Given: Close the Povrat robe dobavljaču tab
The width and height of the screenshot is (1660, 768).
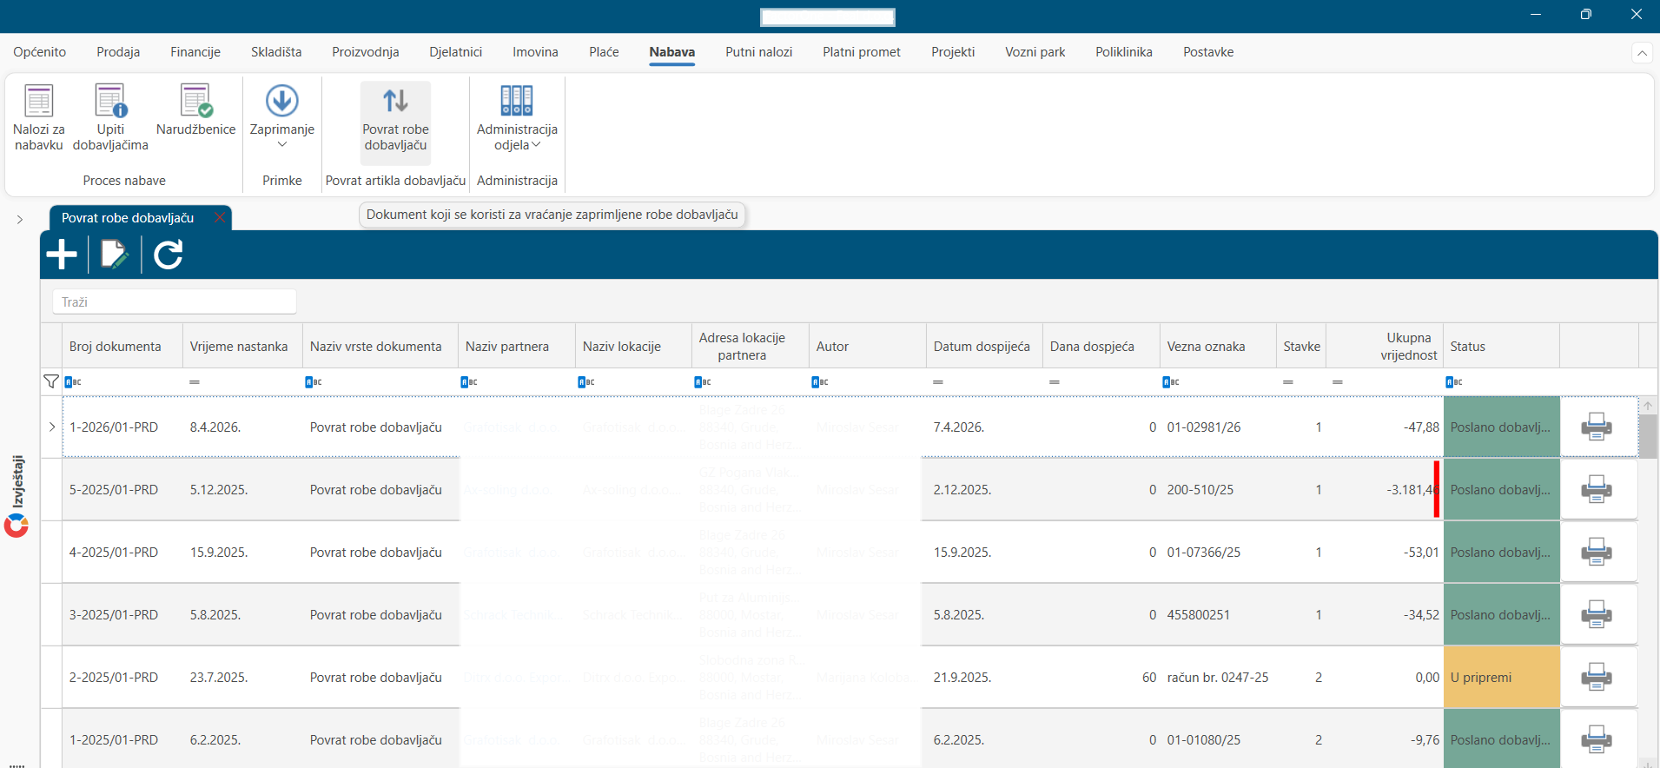Looking at the screenshot, I should click(220, 217).
